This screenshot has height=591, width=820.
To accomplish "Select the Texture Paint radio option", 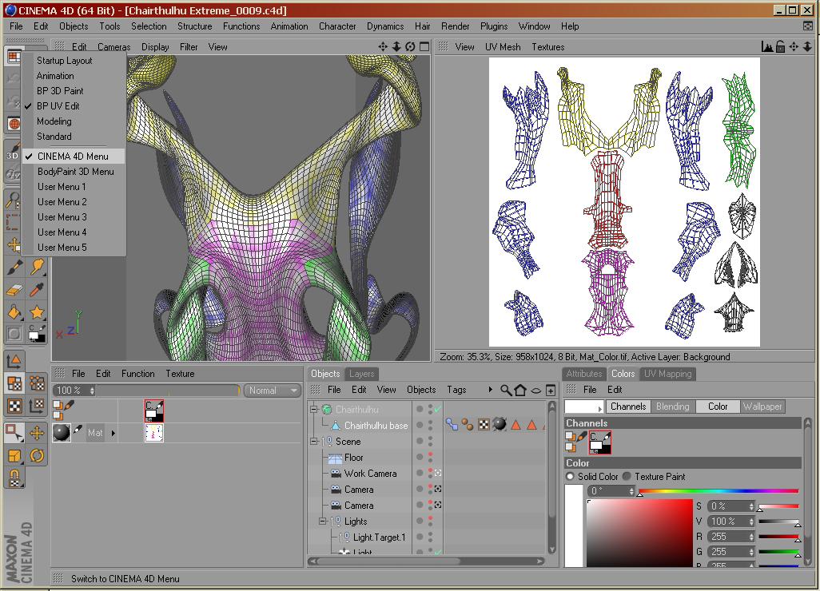I will click(627, 477).
